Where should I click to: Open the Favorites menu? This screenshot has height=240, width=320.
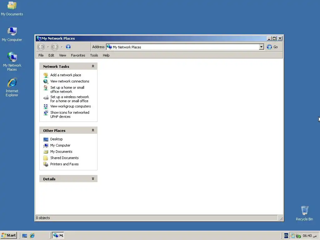click(x=78, y=55)
